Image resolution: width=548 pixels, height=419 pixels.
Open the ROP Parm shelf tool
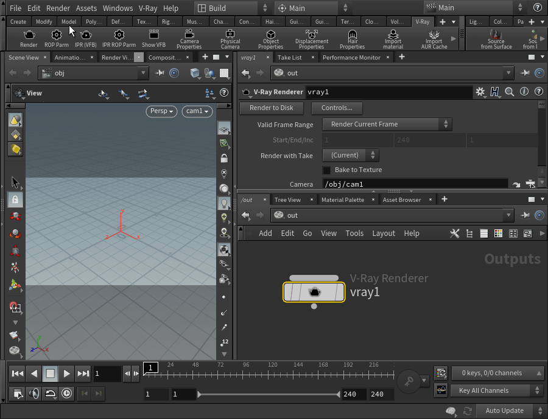coord(56,39)
